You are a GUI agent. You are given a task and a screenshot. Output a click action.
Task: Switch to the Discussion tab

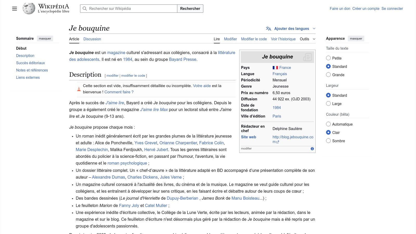(x=92, y=39)
